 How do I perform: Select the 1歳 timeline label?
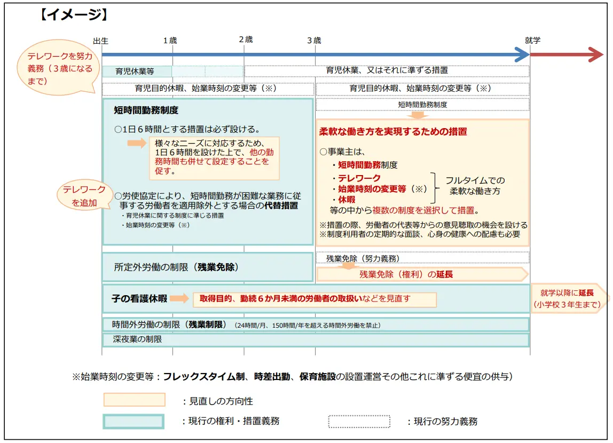[x=170, y=40]
